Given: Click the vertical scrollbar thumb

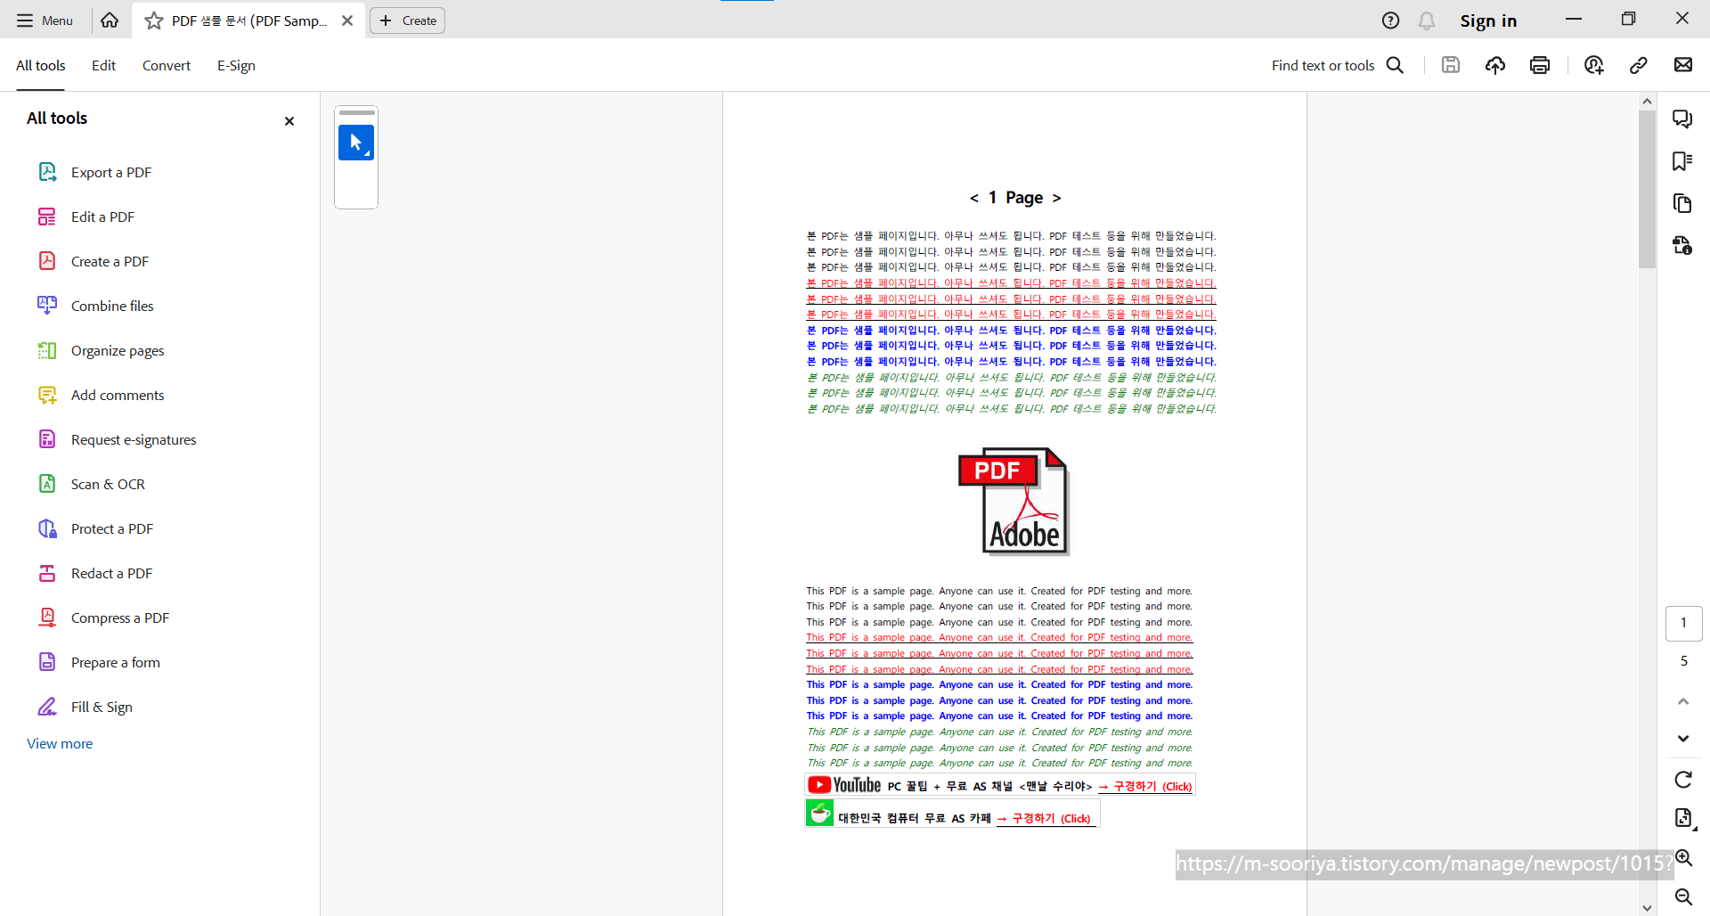Looking at the screenshot, I should tap(1647, 189).
